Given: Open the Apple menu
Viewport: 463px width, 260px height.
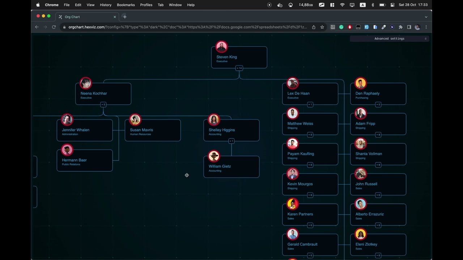Looking at the screenshot, I should [38, 5].
